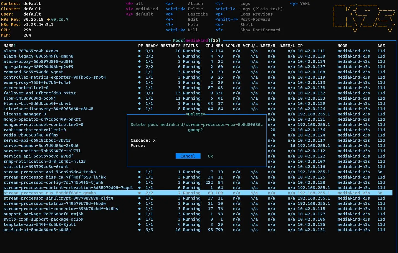Screen dimensions: 398x253
Task: Select pod command-5c57c746d6-vqnst
Action: pos(33,72)
